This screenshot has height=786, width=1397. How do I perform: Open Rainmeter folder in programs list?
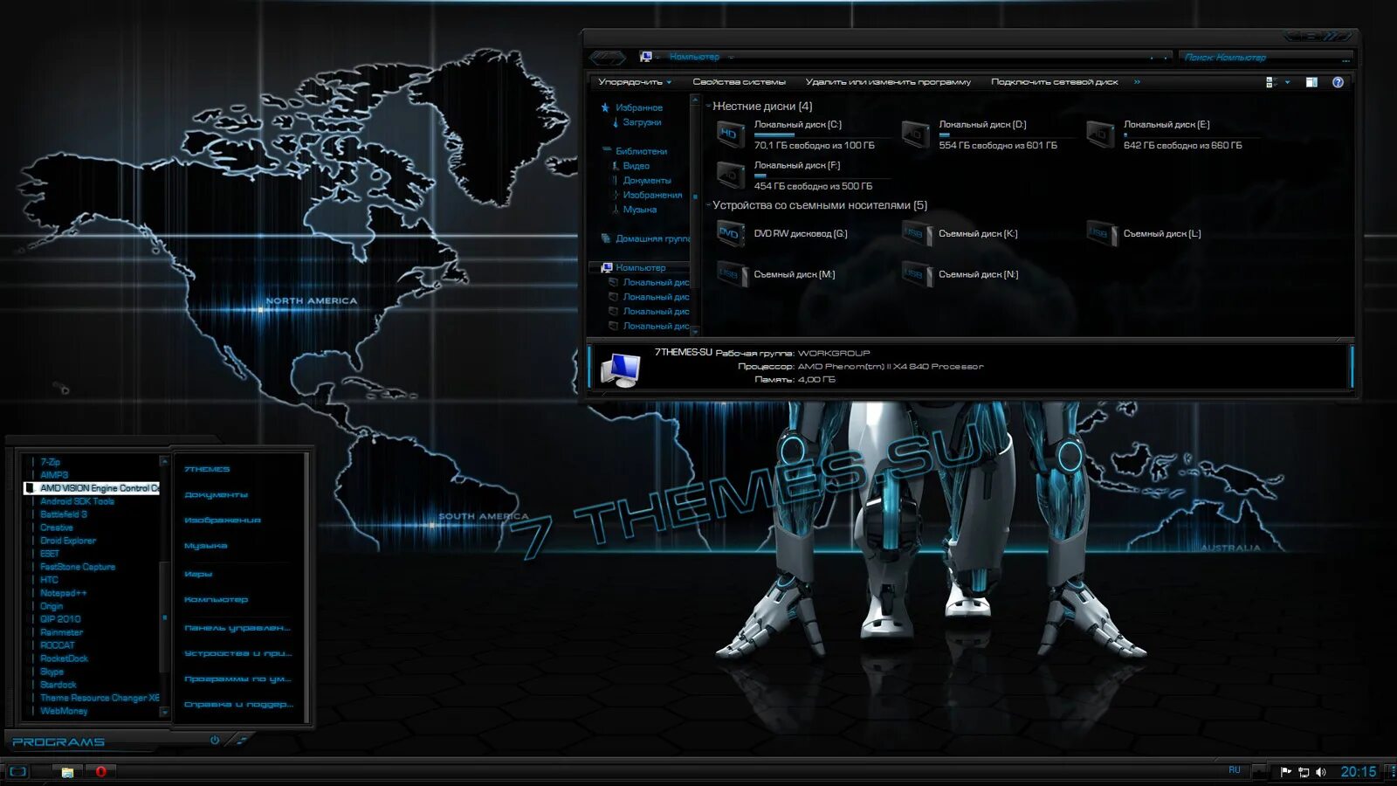point(61,632)
